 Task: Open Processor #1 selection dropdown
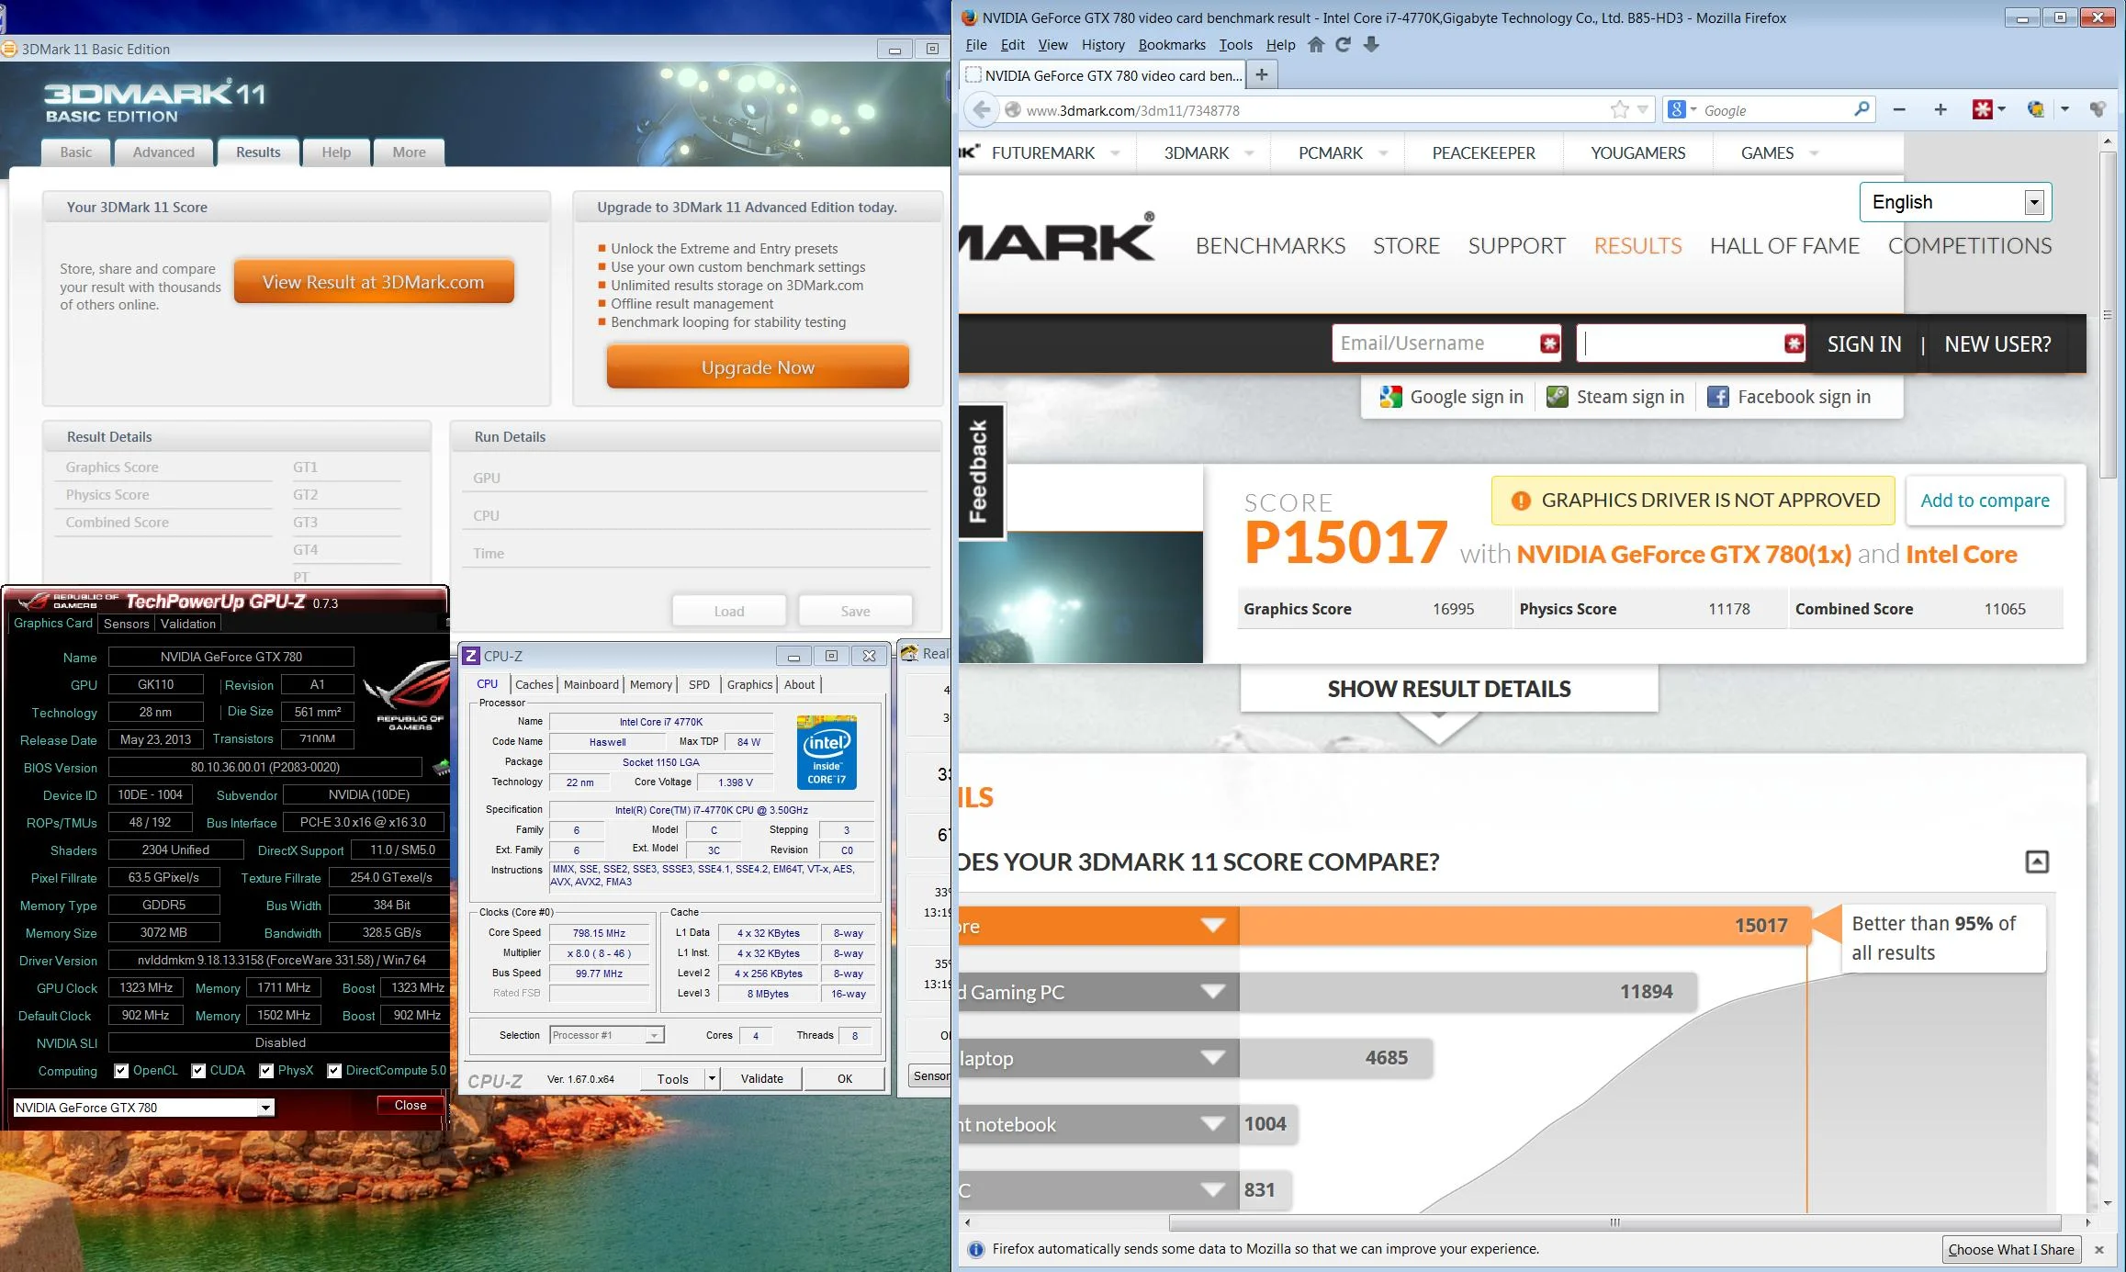pos(607,1035)
